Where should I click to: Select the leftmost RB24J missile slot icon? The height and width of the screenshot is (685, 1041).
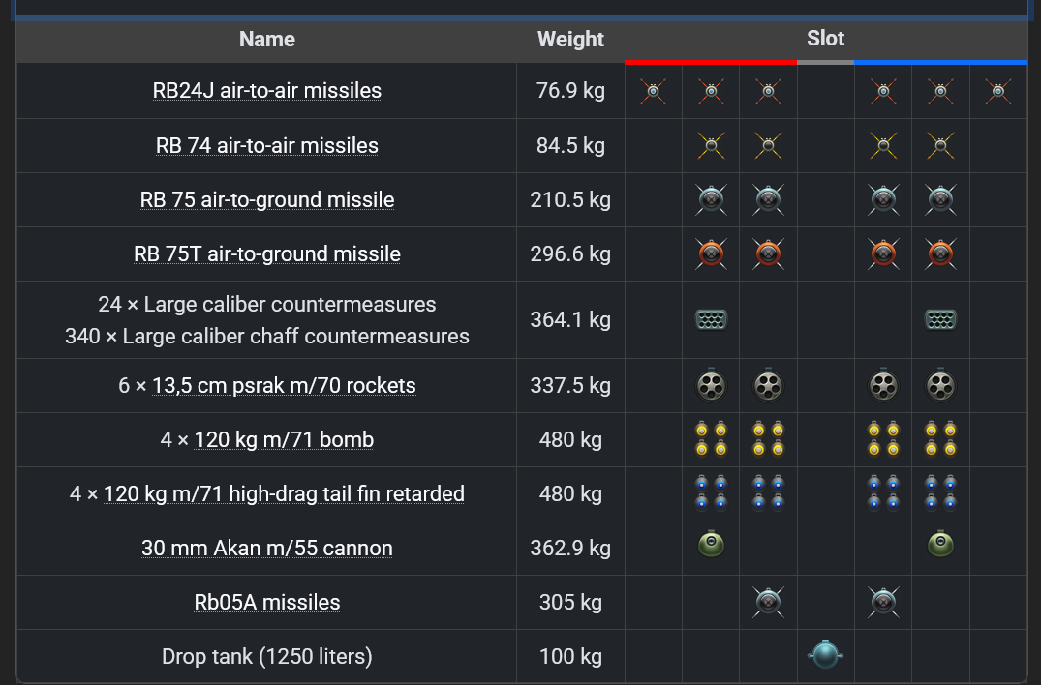point(654,92)
